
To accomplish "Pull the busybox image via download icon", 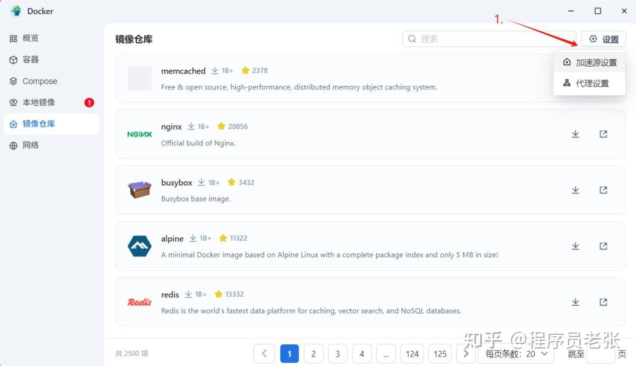I will point(576,190).
